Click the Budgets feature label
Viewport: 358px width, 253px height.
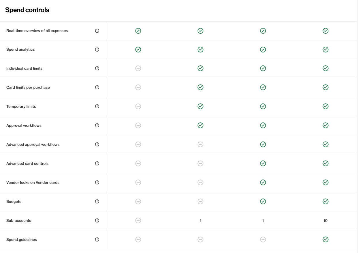[x=14, y=202]
